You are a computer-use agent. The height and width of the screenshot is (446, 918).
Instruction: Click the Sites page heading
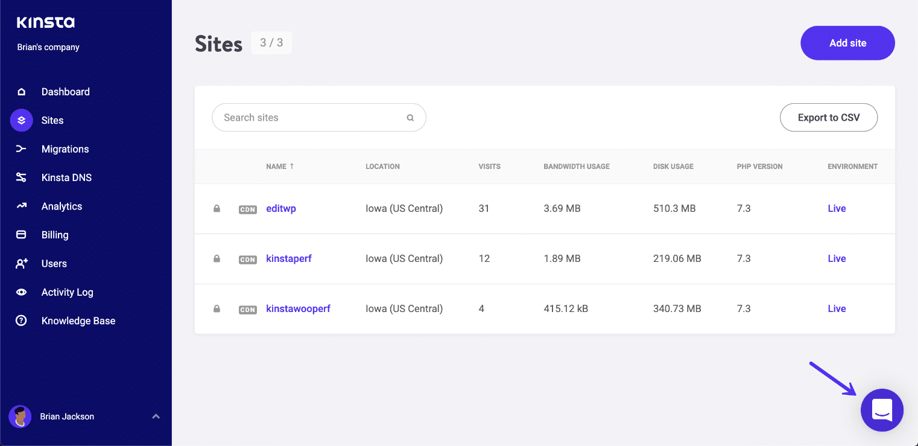(218, 44)
